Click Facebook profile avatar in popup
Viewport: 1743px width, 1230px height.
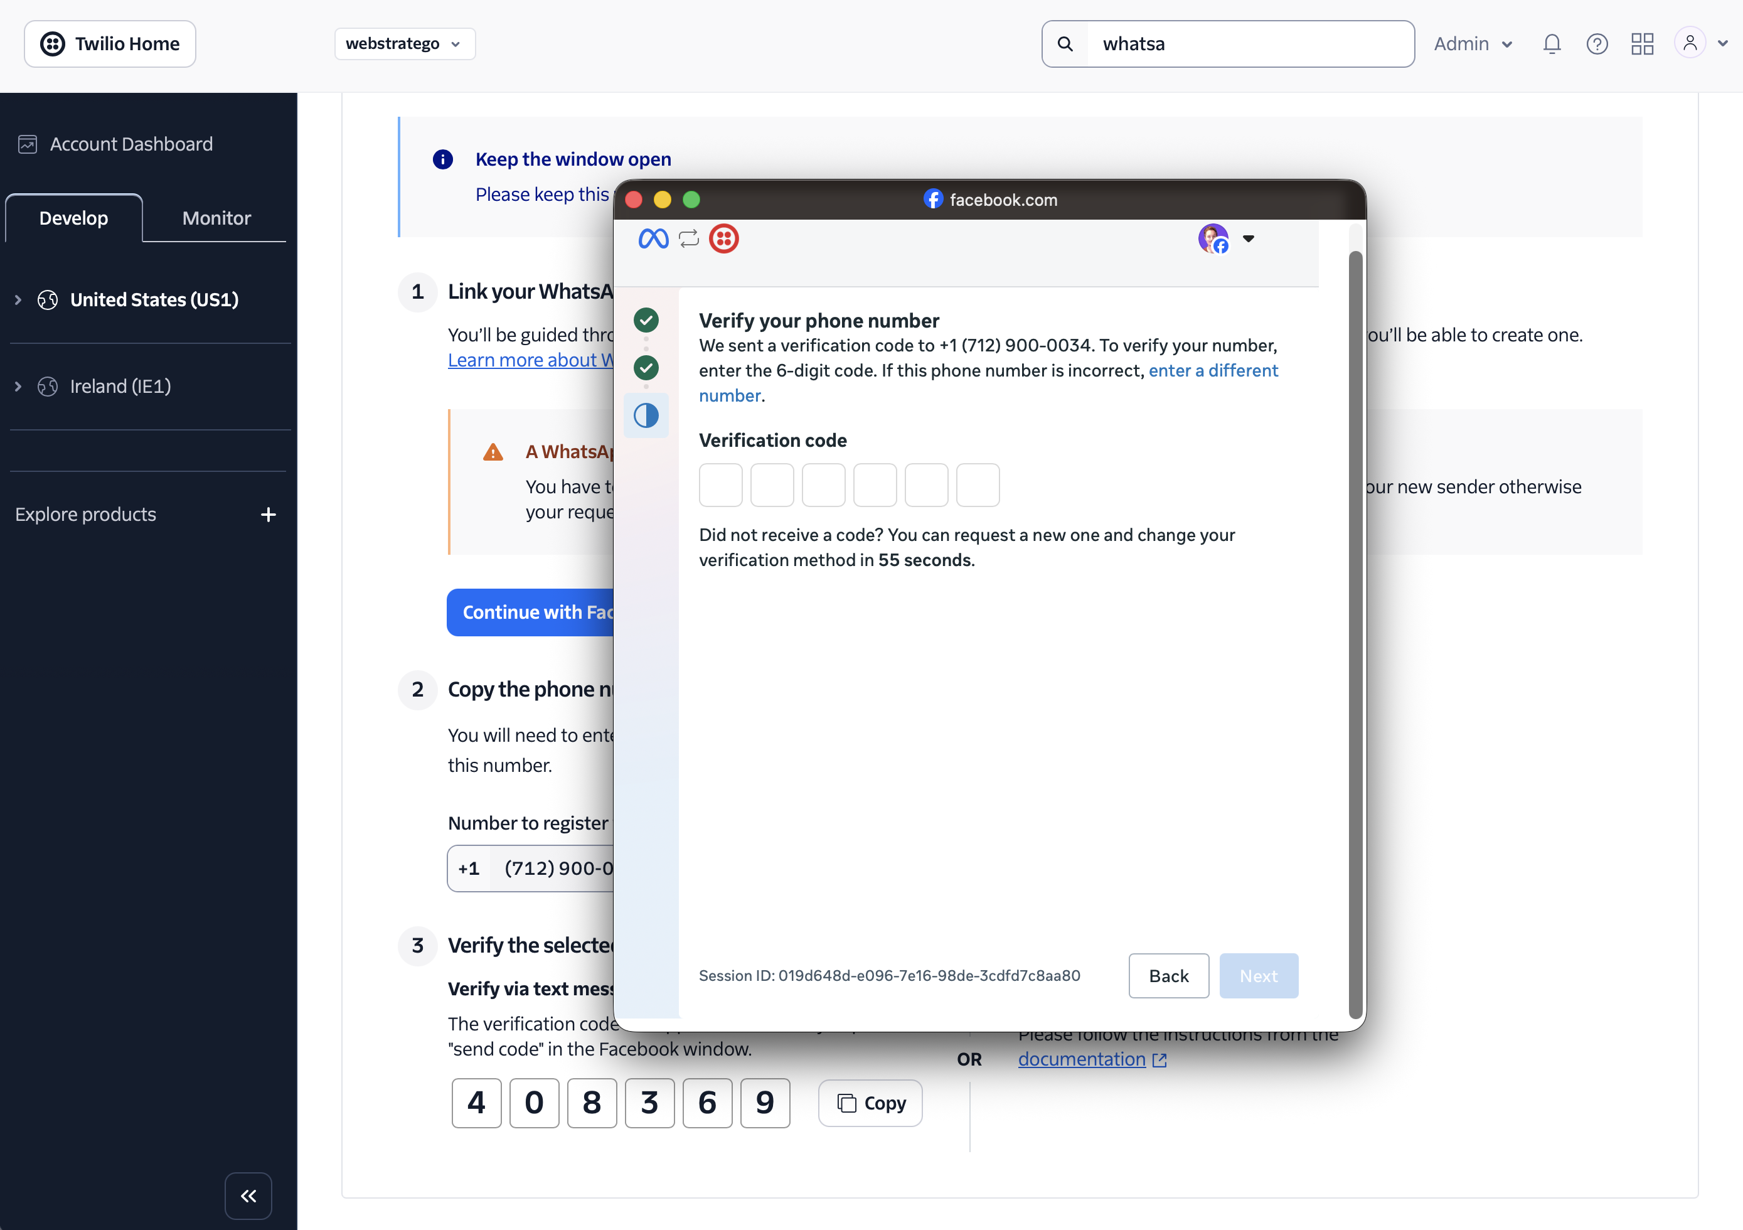coord(1213,239)
